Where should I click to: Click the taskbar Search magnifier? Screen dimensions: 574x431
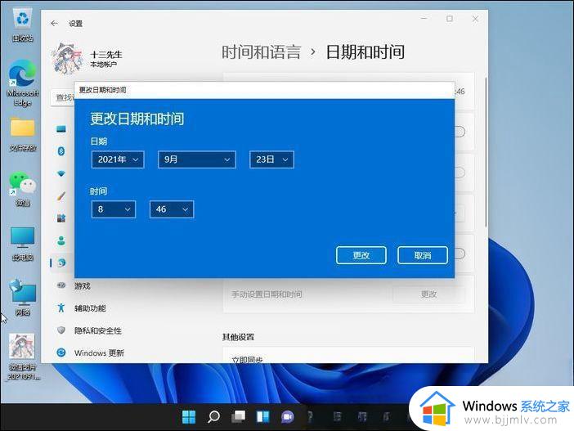coord(213,417)
